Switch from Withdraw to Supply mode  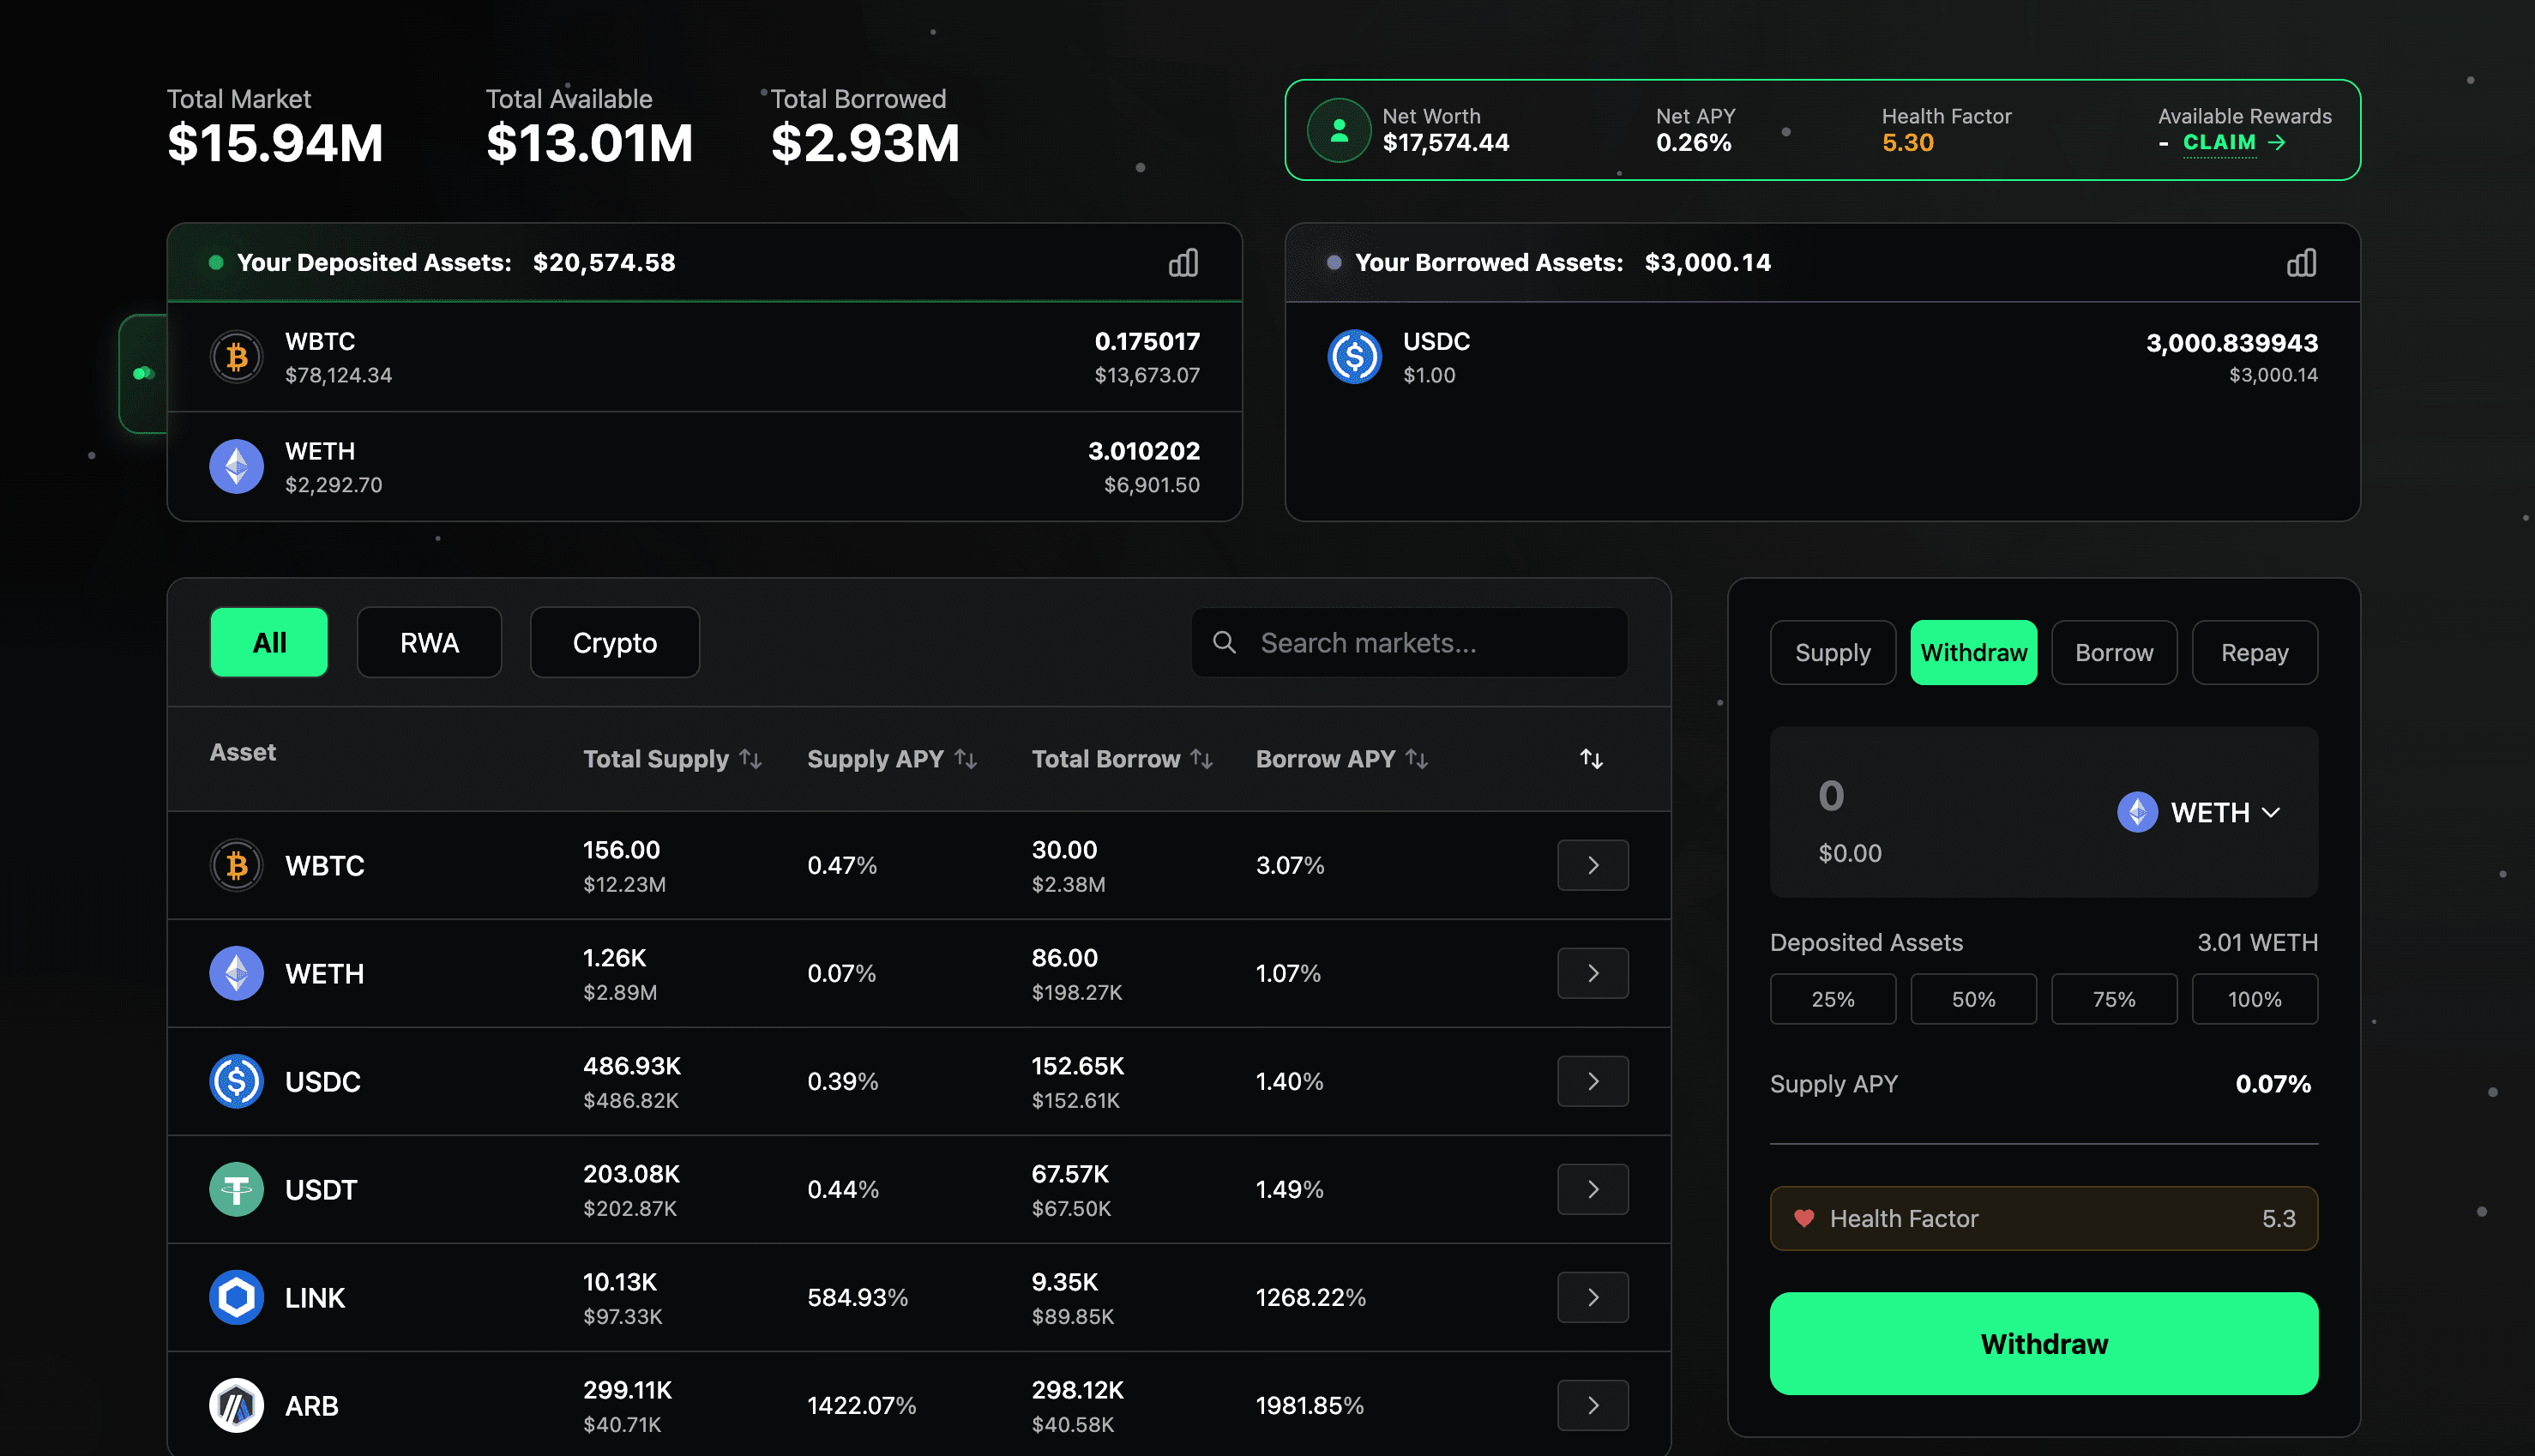[1831, 652]
